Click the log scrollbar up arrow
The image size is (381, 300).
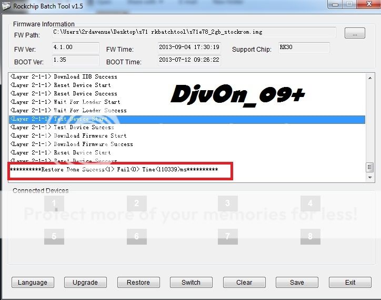tap(370, 77)
